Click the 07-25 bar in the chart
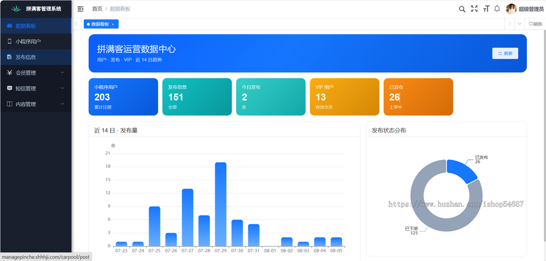The height and width of the screenshot is (261, 546). click(155, 227)
